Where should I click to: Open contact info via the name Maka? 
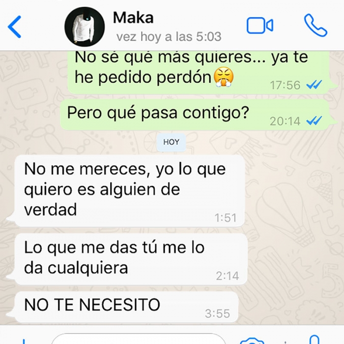[x=133, y=18]
